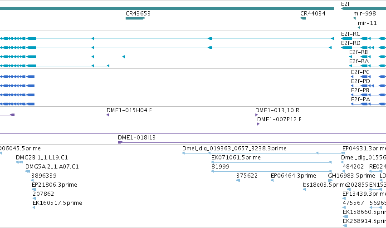Click the DME1-013J10.R marker
This screenshot has height=228, width=386.
257,115
